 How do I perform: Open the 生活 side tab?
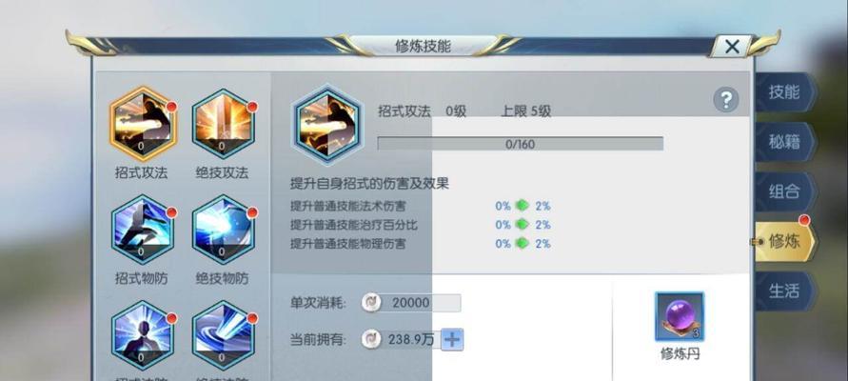click(784, 291)
